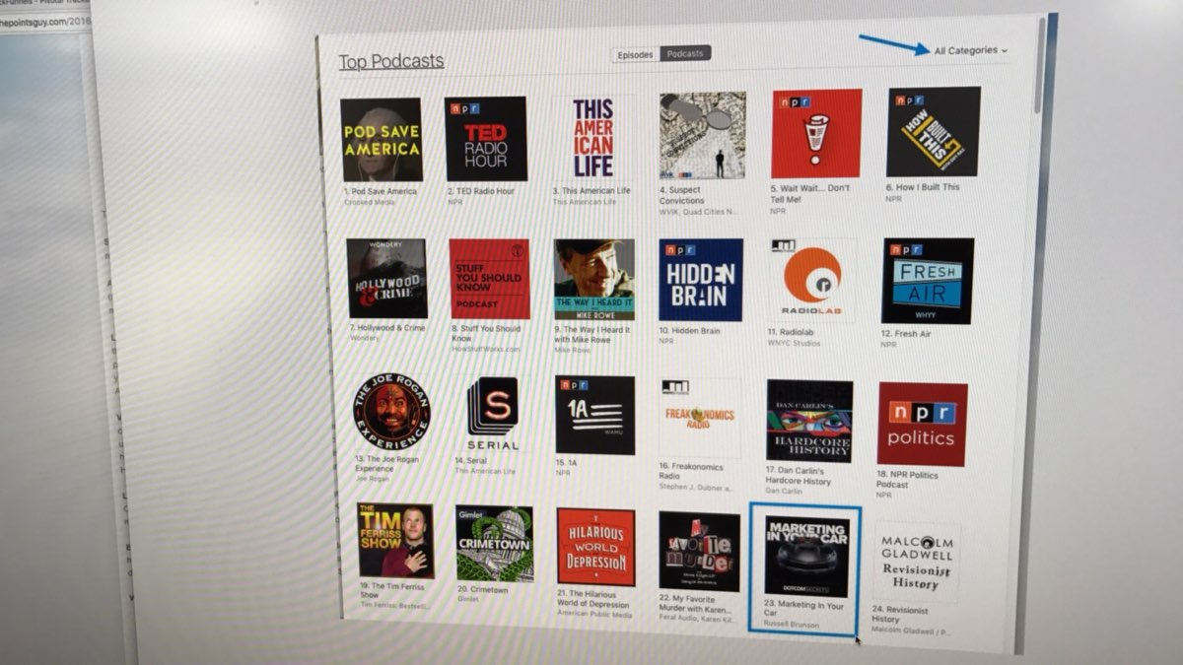Viewport: 1183px width, 665px height.
Task: Open the Revisionist History artwork
Action: tap(916, 562)
